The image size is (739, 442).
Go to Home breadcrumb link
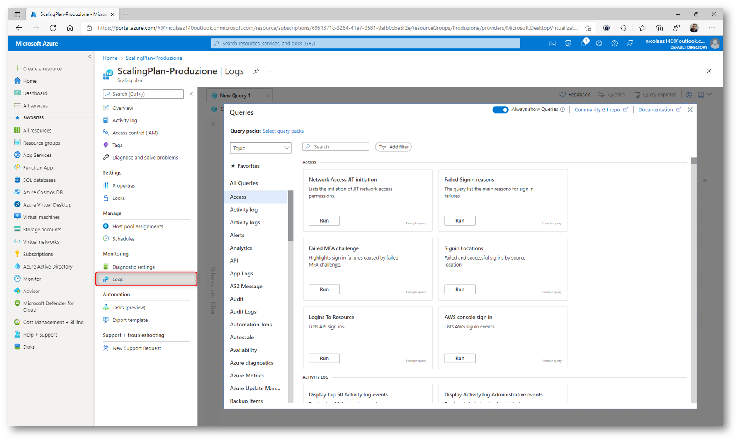coord(110,58)
